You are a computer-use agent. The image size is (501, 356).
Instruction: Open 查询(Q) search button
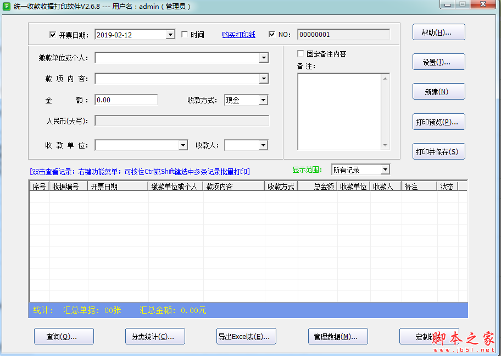(64, 336)
